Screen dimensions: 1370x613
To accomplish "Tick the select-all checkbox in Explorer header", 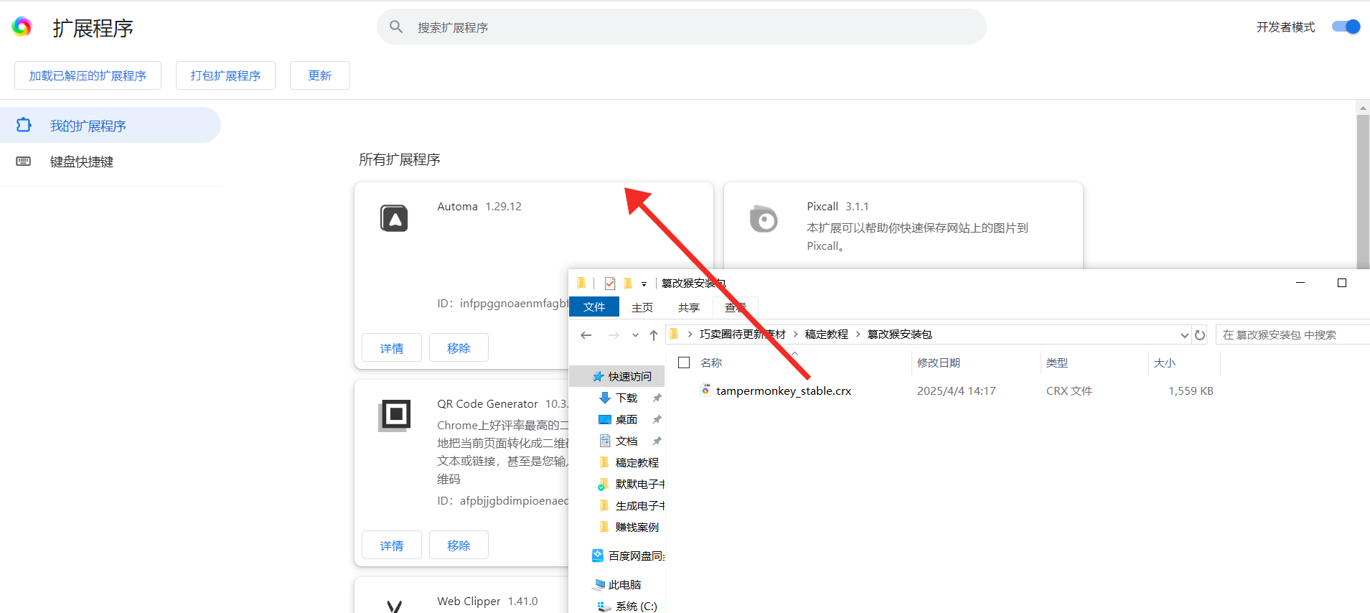I will point(684,362).
